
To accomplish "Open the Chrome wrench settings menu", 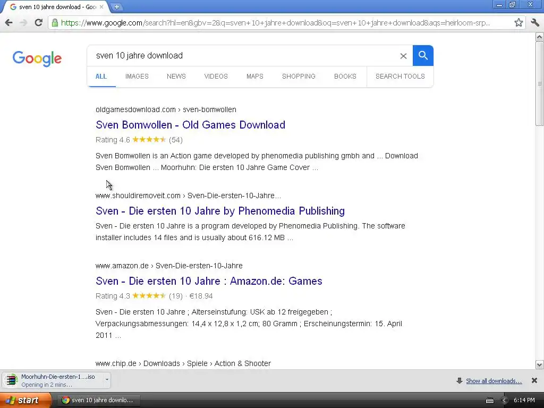I will coord(534,23).
